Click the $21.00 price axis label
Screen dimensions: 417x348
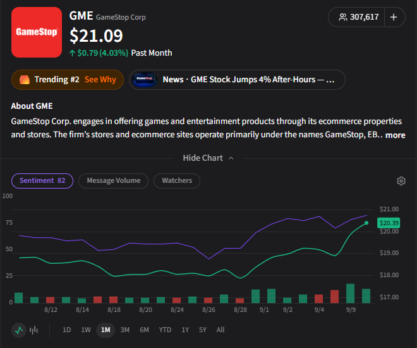point(389,209)
